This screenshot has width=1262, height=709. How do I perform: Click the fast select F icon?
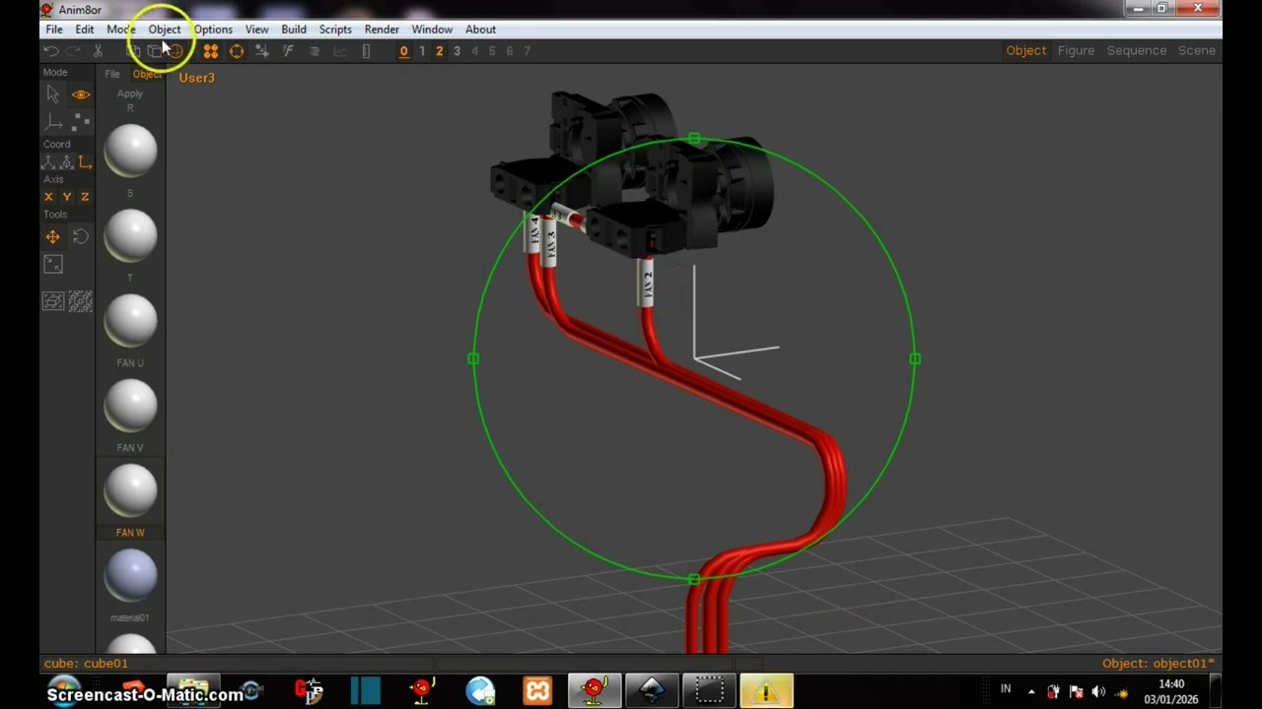(288, 51)
